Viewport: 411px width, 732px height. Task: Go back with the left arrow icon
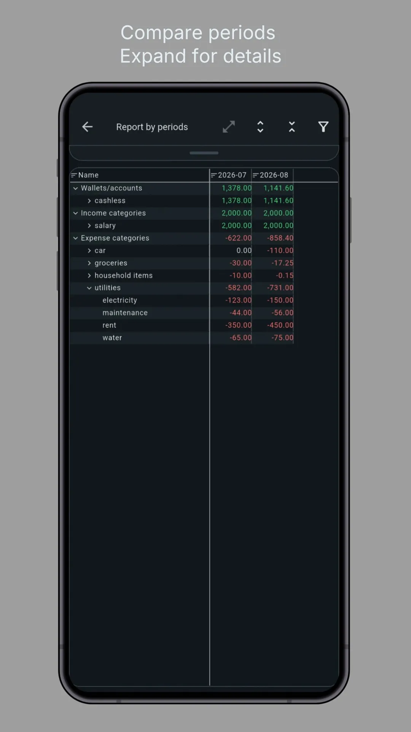pyautogui.click(x=88, y=127)
